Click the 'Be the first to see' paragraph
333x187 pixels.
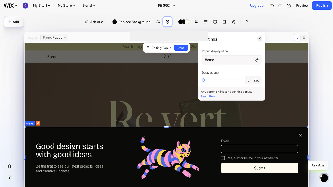click(70, 169)
